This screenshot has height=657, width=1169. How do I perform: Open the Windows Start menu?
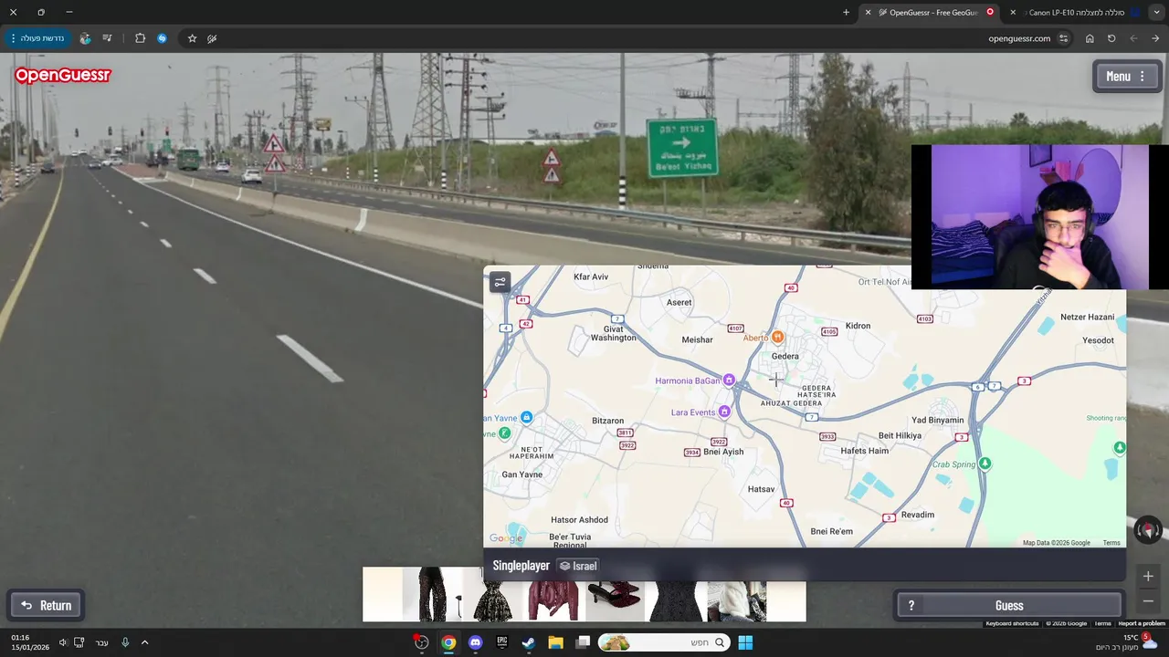(x=745, y=642)
